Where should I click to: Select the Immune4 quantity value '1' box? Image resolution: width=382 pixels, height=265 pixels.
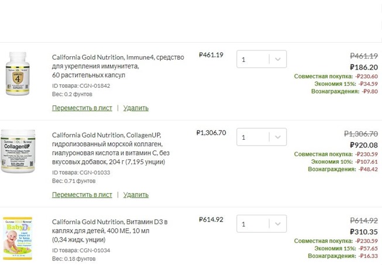click(253, 59)
